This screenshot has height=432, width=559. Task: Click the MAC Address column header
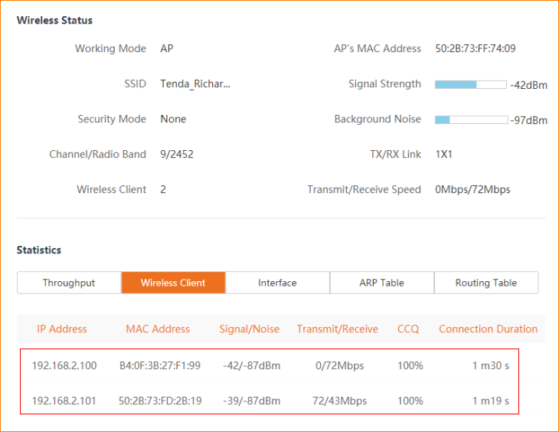click(x=158, y=329)
